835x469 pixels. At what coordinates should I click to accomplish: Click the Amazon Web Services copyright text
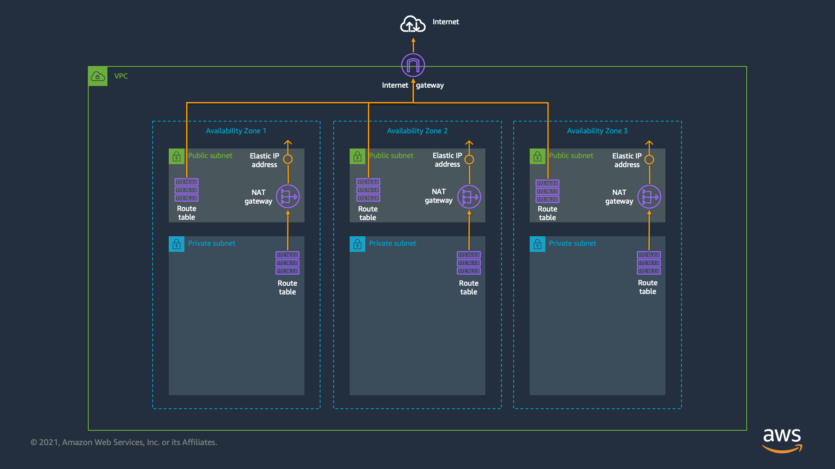tap(124, 442)
